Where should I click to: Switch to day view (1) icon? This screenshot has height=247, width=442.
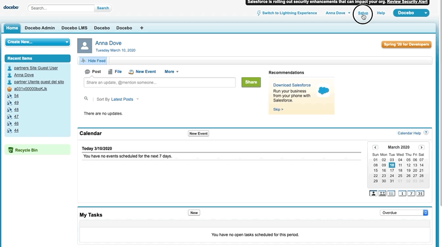[402, 193]
